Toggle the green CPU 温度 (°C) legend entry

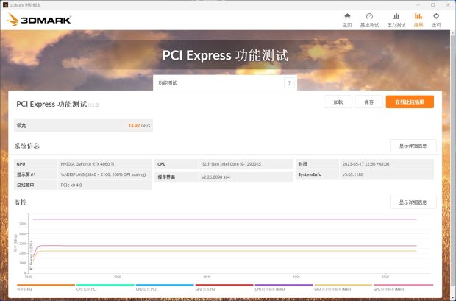click(x=105, y=287)
